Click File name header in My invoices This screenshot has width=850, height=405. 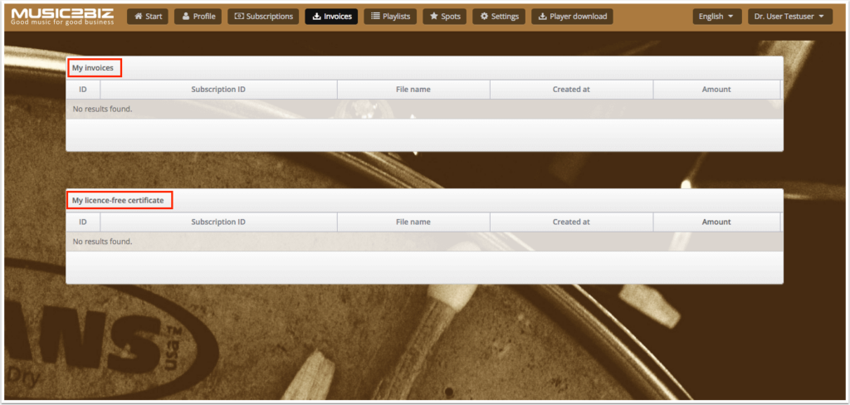[413, 90]
